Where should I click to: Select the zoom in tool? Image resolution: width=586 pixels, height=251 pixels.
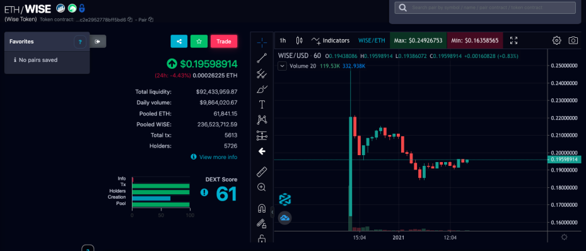[x=262, y=187]
